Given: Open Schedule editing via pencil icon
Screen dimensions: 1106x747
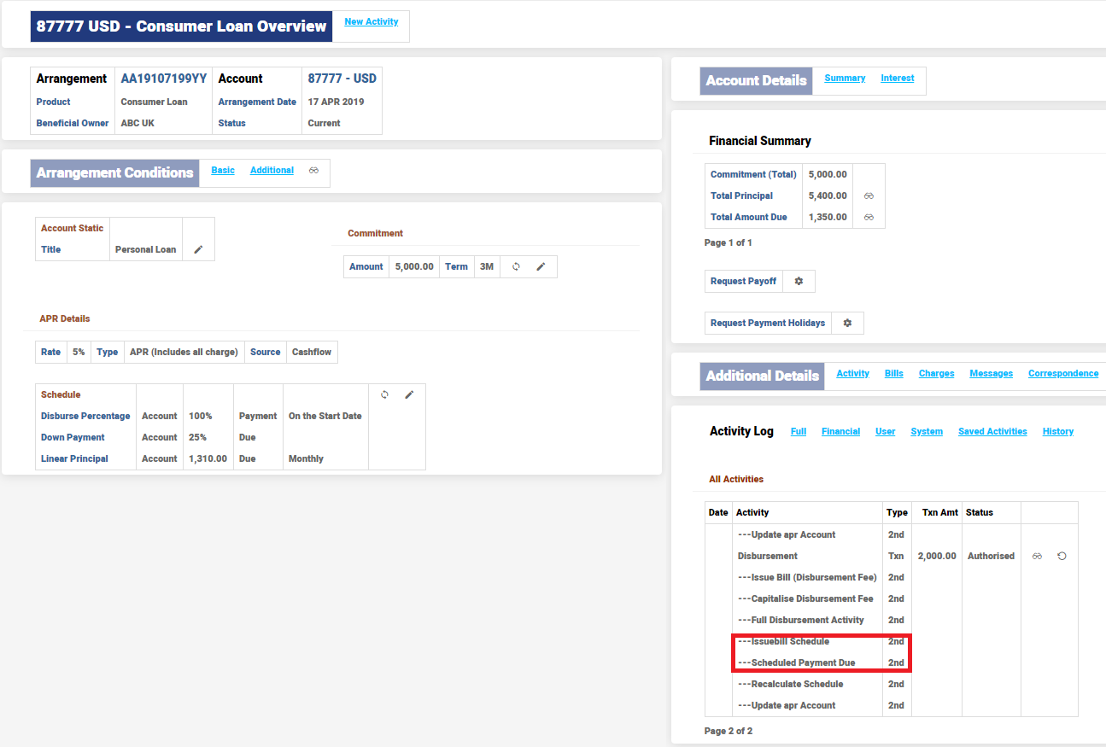Looking at the screenshot, I should pos(409,394).
